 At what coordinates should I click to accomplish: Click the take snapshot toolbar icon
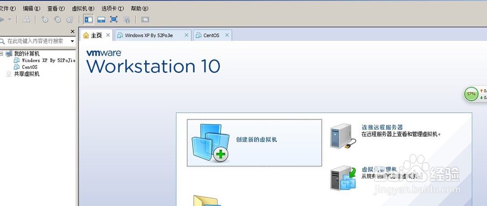(x=45, y=19)
